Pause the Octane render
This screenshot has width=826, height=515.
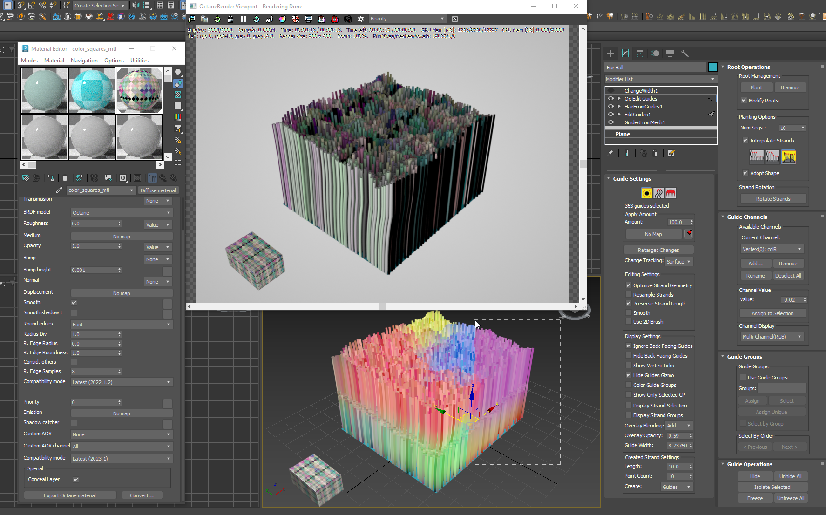[x=243, y=19]
